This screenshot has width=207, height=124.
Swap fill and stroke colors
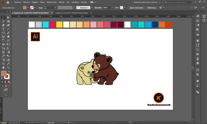tap(9, 72)
